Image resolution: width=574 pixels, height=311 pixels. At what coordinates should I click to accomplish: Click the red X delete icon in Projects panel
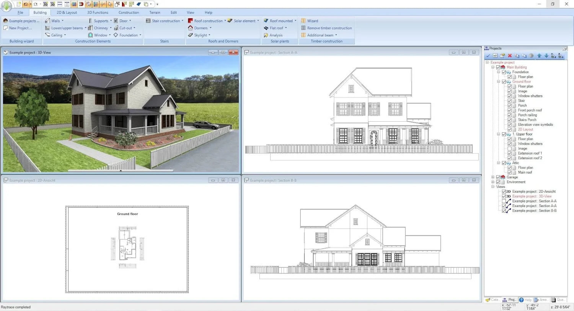tap(510, 55)
